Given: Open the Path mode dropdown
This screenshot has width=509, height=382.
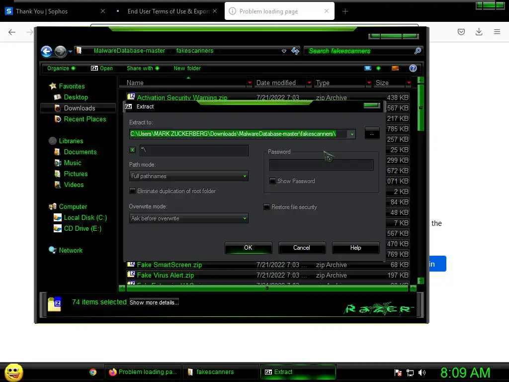Looking at the screenshot, I should tap(188, 176).
